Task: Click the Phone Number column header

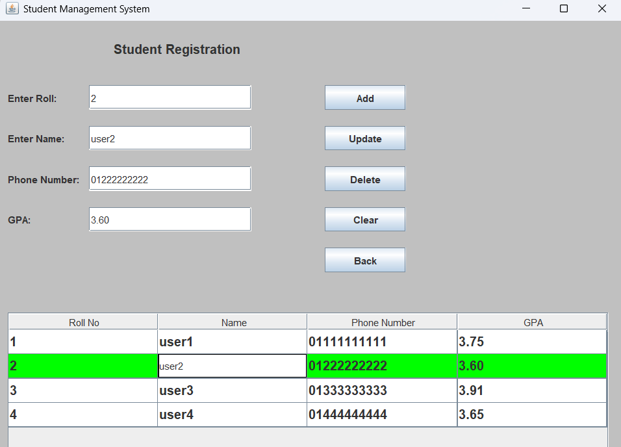Action: point(382,321)
